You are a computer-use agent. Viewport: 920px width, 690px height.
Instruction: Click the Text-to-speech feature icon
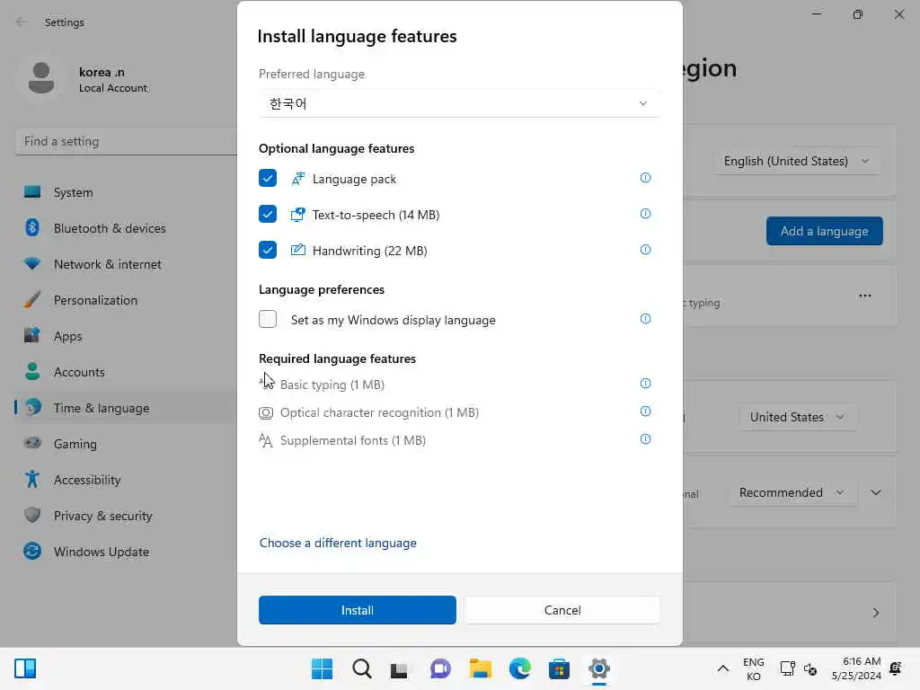click(298, 214)
